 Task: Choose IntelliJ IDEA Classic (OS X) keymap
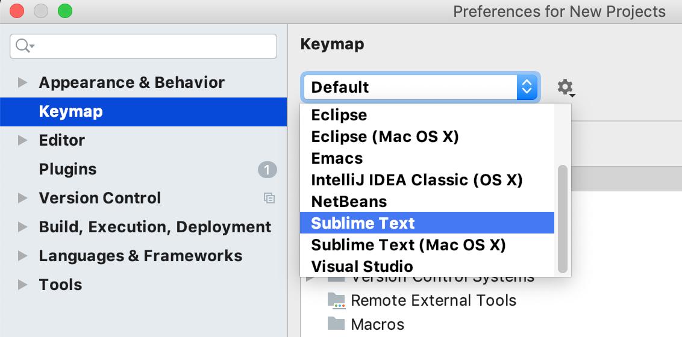pyautogui.click(x=427, y=180)
